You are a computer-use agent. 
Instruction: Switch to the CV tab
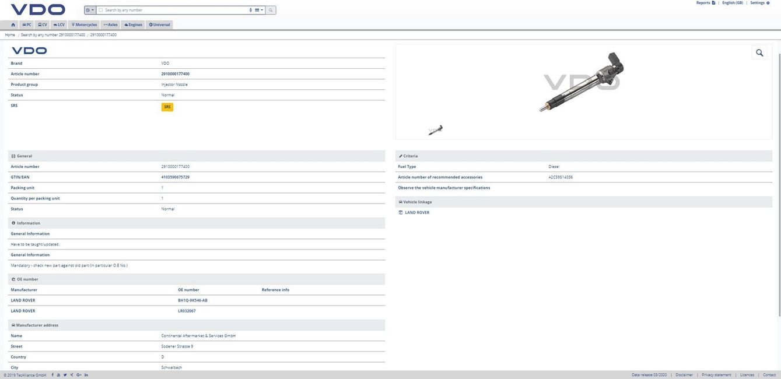[x=43, y=24]
